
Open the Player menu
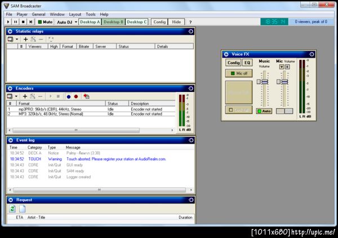(22, 15)
